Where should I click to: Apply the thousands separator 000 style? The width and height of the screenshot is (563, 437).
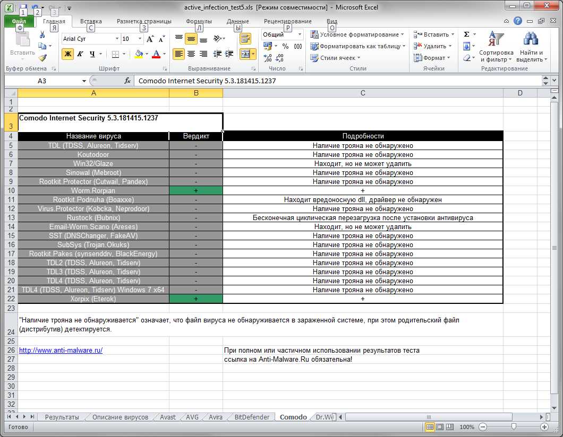coord(297,46)
